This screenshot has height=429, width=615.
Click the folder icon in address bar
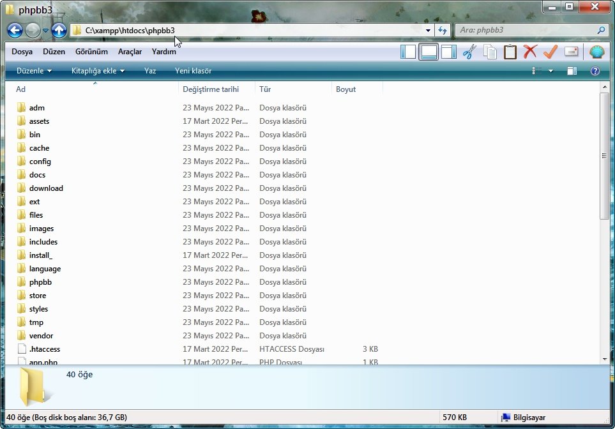tap(77, 30)
